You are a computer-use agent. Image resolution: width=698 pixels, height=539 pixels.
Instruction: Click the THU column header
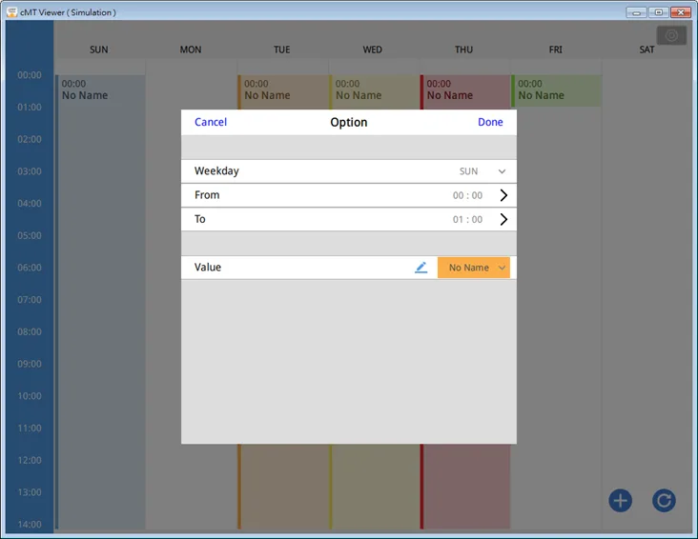tap(463, 50)
